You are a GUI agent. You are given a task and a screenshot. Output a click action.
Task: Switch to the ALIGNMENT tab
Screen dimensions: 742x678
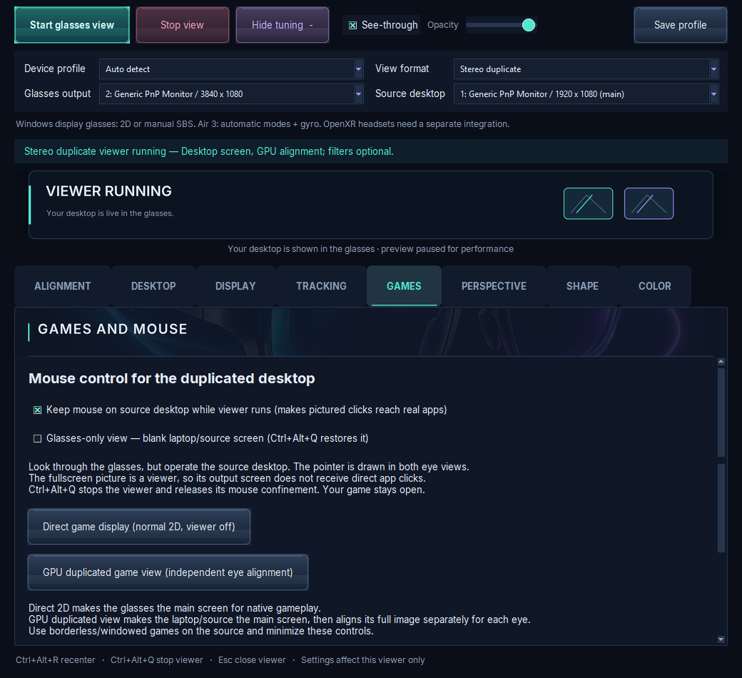(x=63, y=286)
